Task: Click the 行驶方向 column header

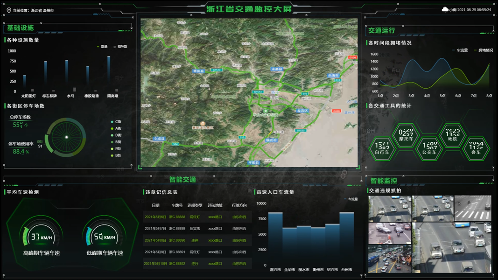Action: (x=239, y=205)
